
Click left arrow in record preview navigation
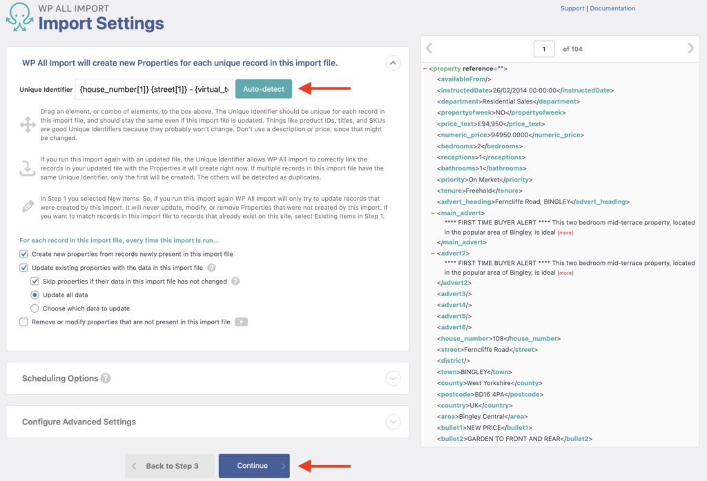point(429,48)
